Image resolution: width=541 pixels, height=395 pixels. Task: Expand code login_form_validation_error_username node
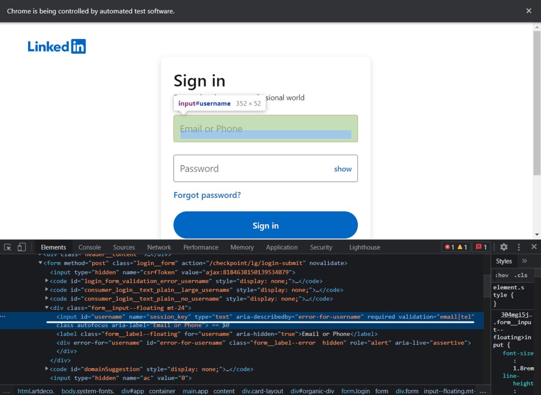point(47,281)
